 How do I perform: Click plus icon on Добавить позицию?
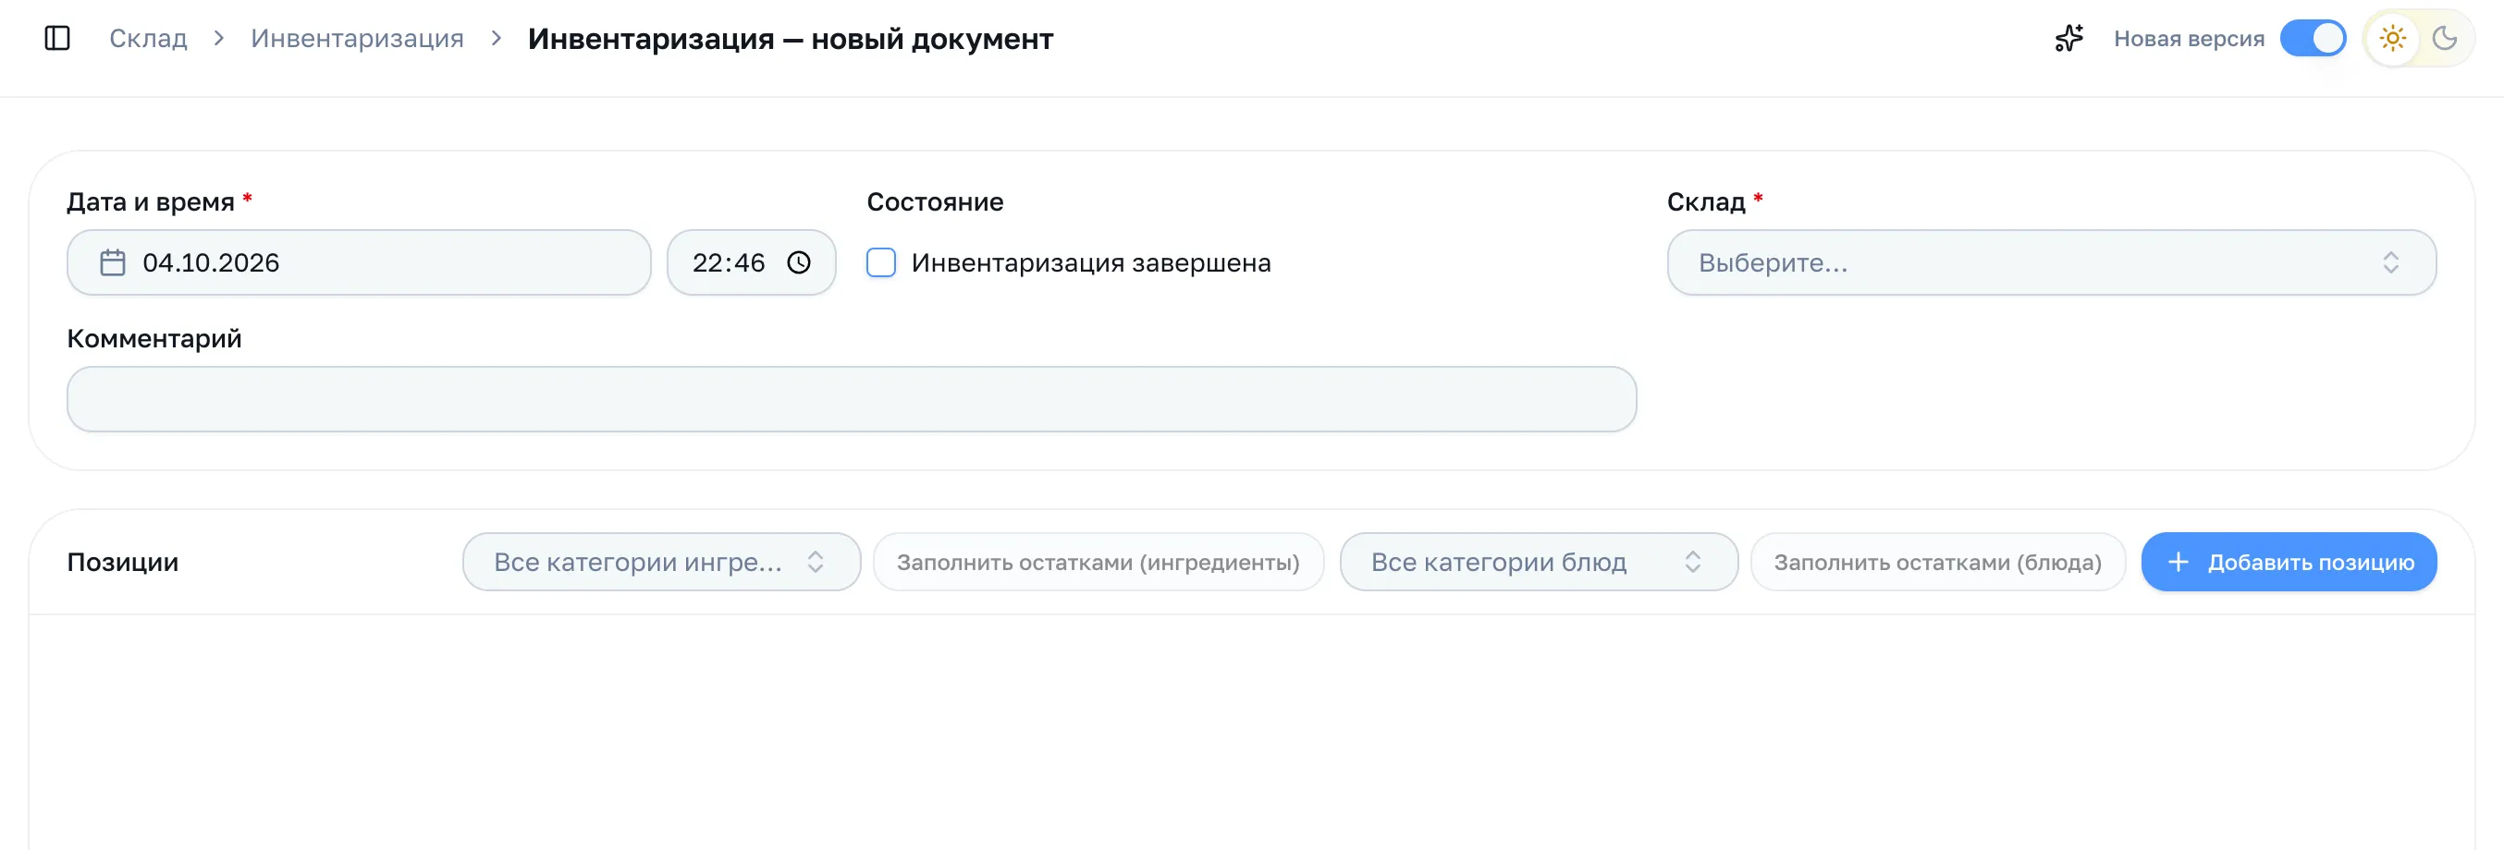[2179, 563]
